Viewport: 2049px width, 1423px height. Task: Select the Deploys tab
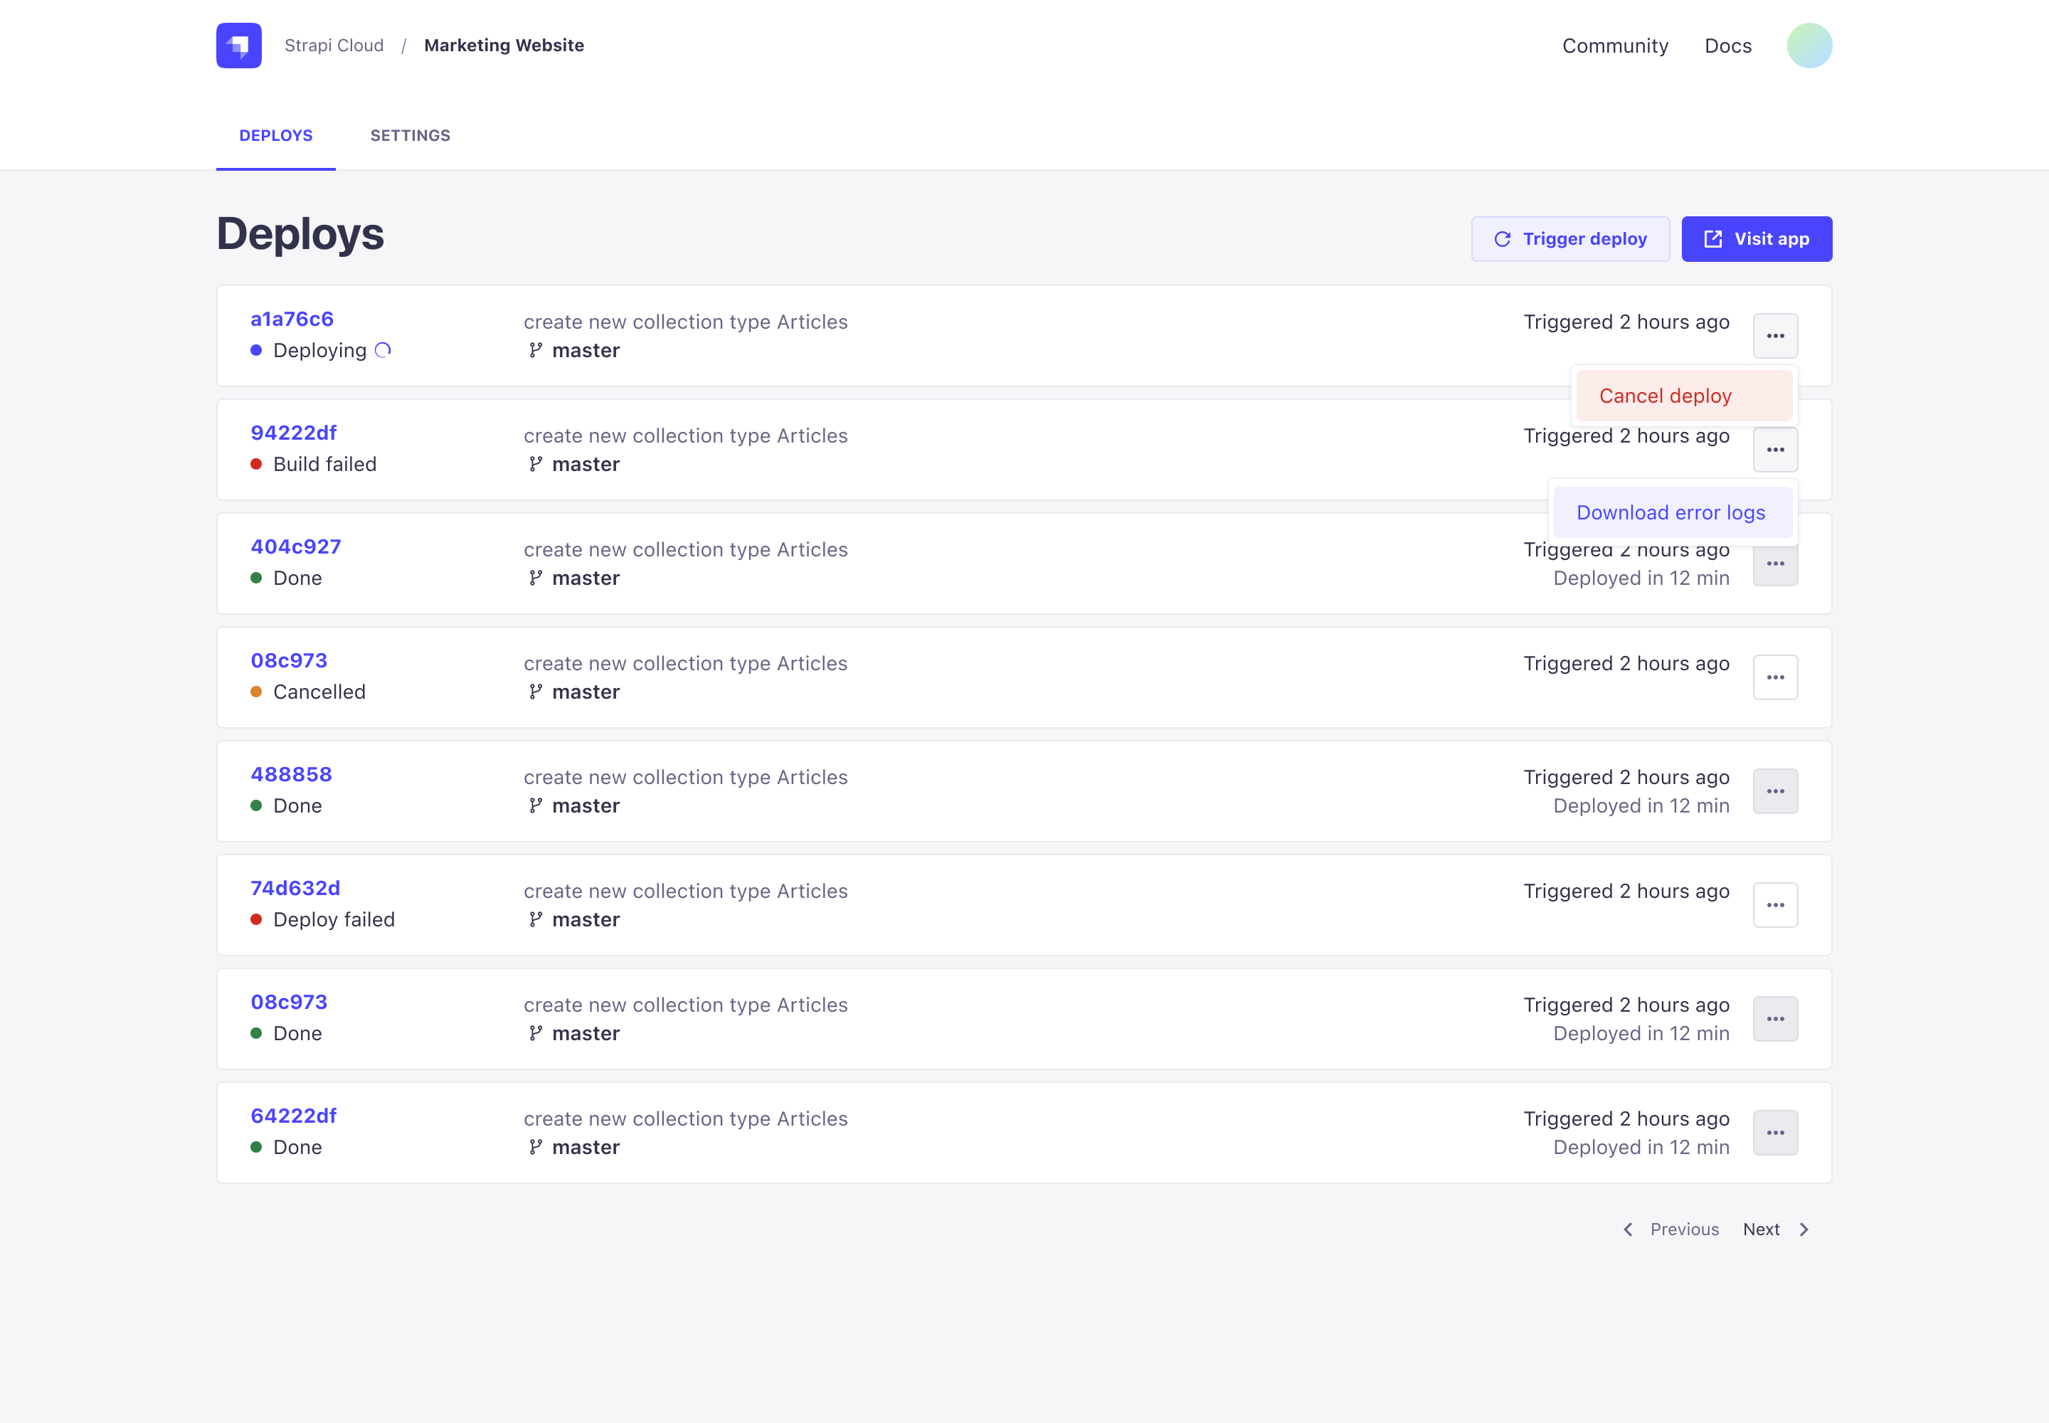coord(275,135)
